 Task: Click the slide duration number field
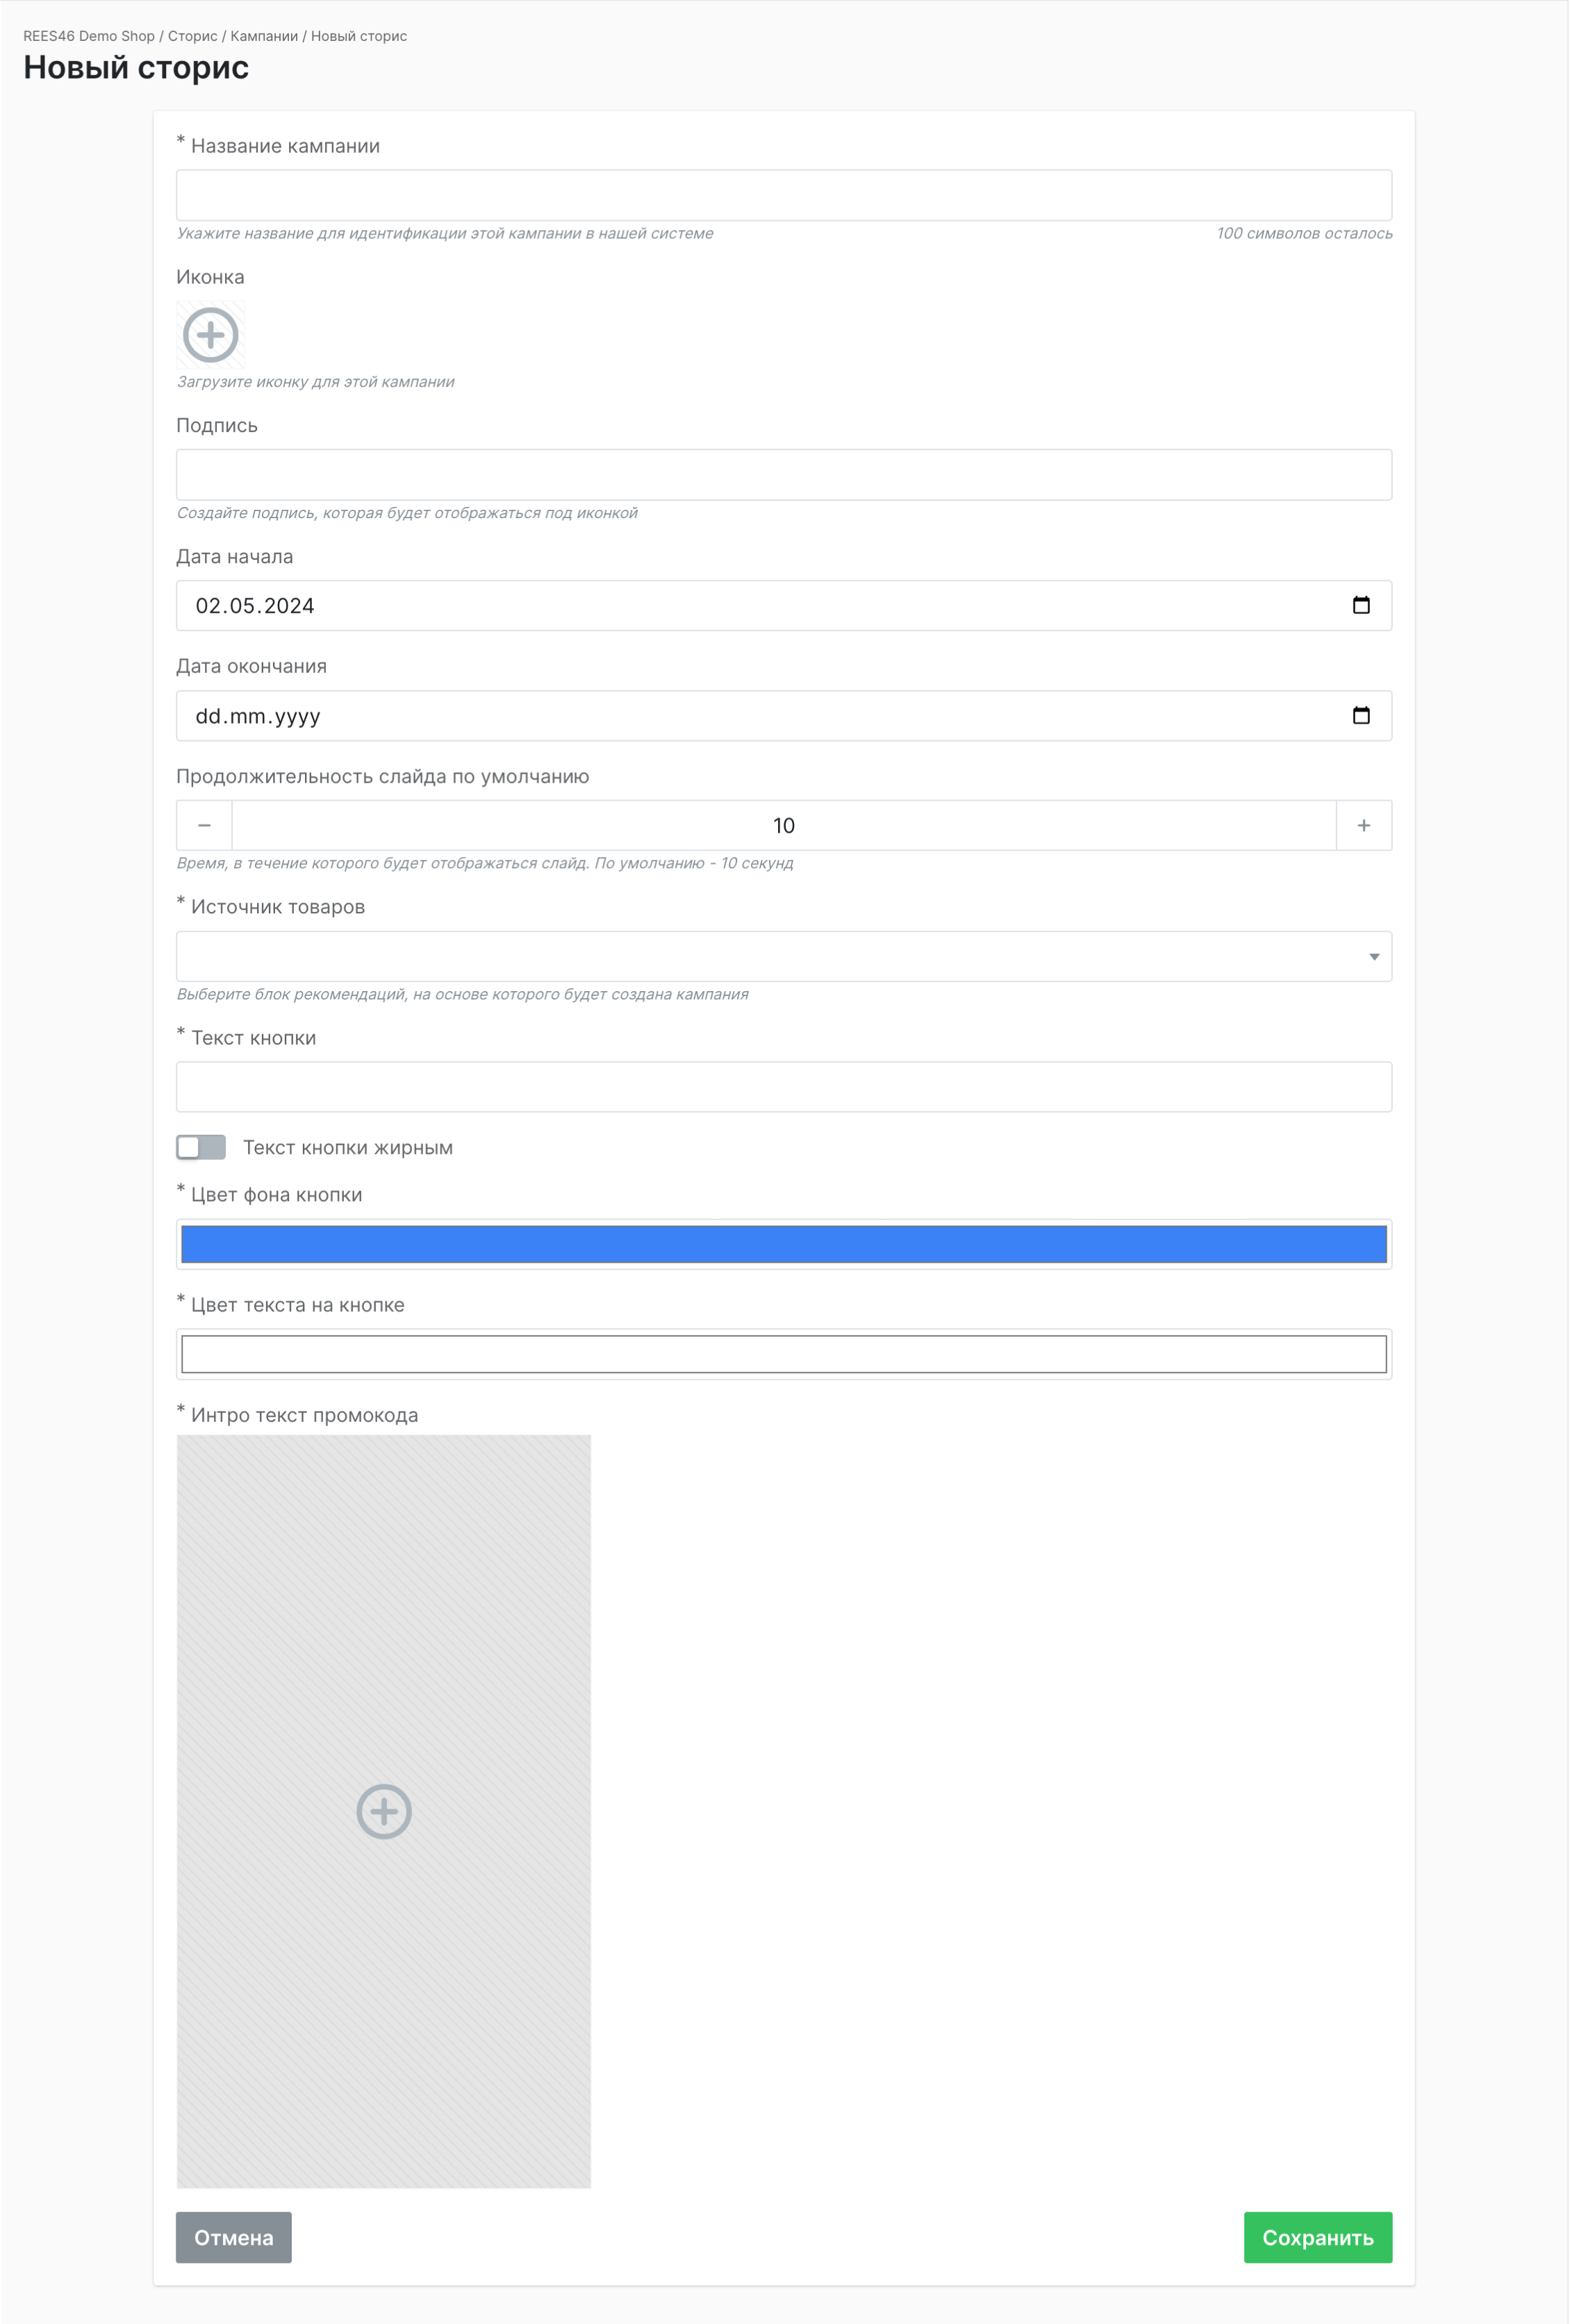[x=783, y=825]
